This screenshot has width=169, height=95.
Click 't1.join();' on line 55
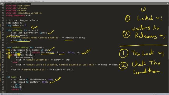(17, 84)
